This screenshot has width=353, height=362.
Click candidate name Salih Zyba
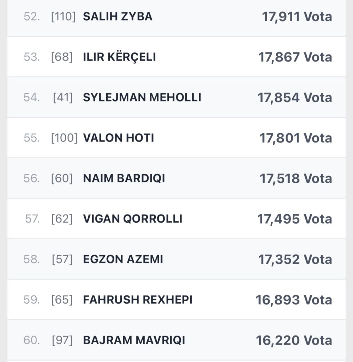coord(118,17)
